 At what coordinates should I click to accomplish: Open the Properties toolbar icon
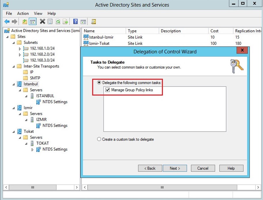[x=50, y=22]
